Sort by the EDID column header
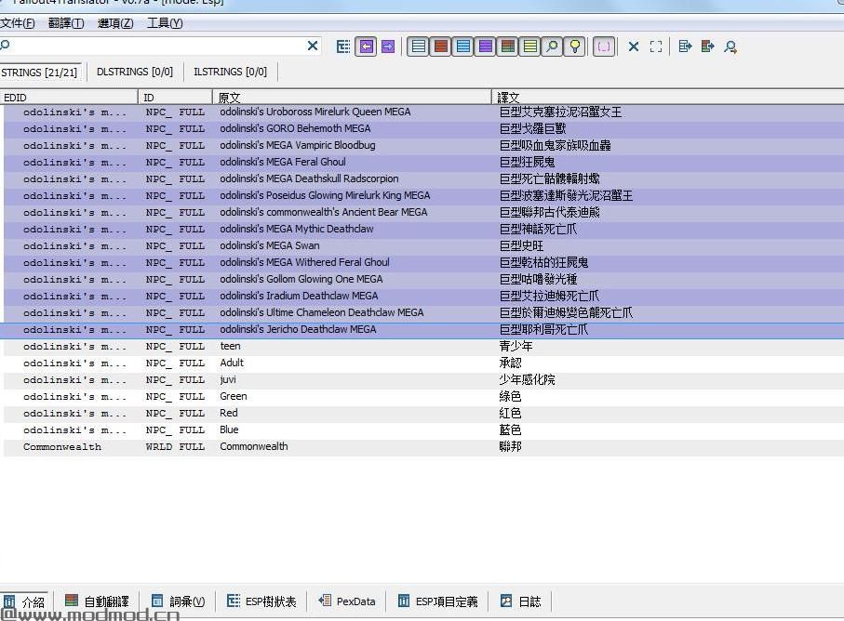The width and height of the screenshot is (844, 621). 69,98
